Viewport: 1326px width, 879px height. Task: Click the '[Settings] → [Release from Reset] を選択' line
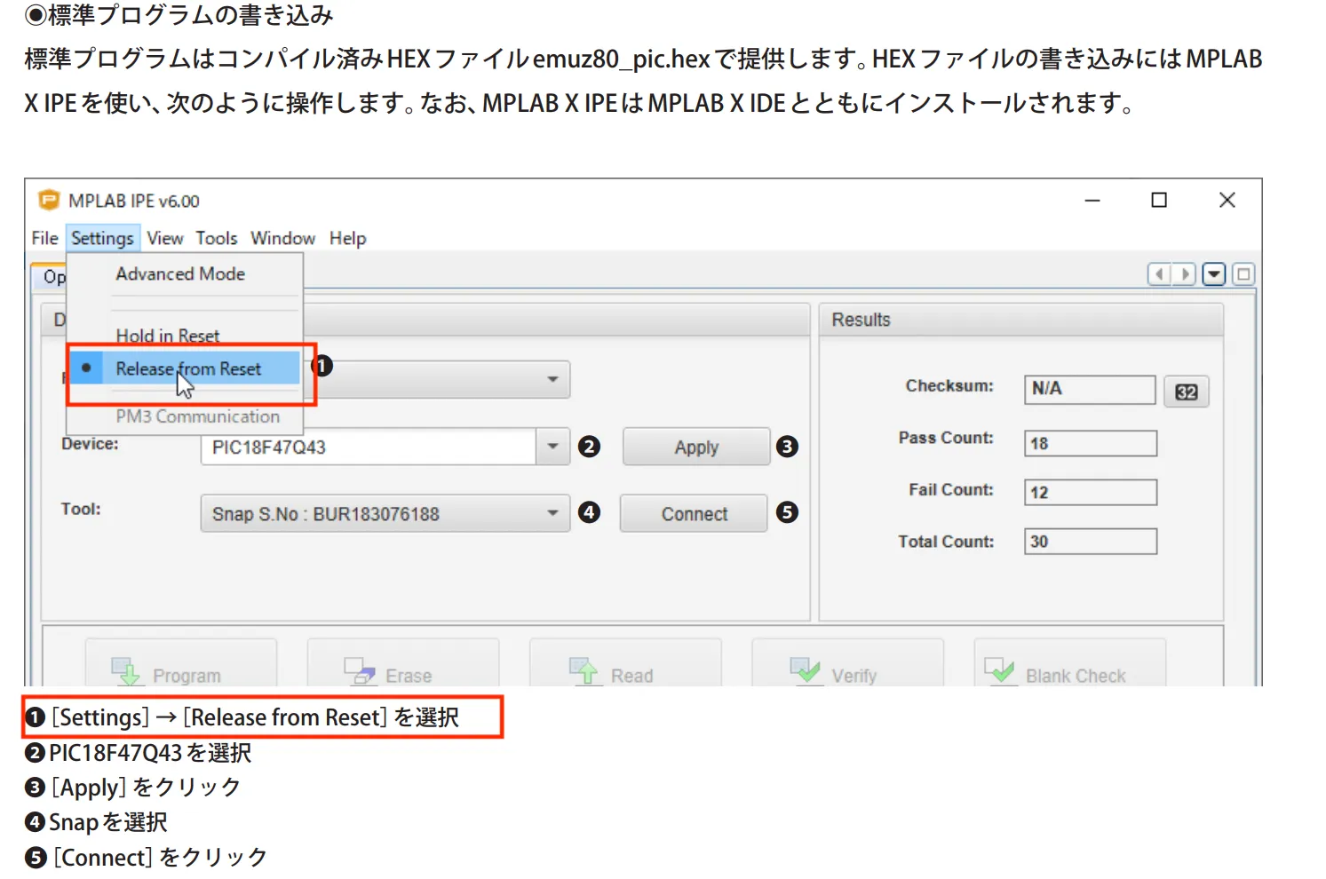(242, 717)
